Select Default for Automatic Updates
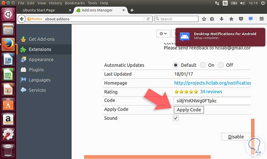The height and width of the screenshot is (159, 267). click(176, 65)
